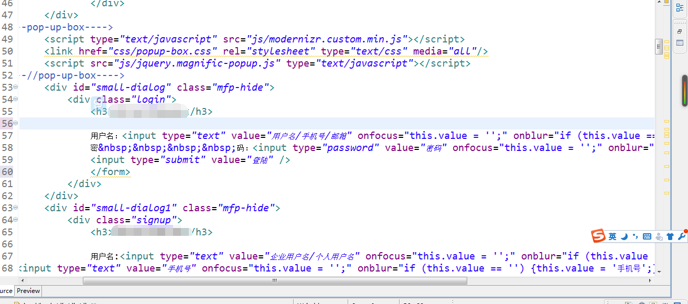The height and width of the screenshot is (304, 688).
Task: Open the Sogou skin shirt icon
Action: click(670, 237)
